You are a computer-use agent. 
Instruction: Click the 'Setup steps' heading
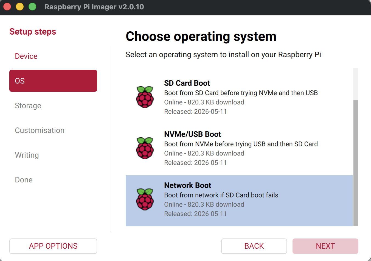pos(33,32)
